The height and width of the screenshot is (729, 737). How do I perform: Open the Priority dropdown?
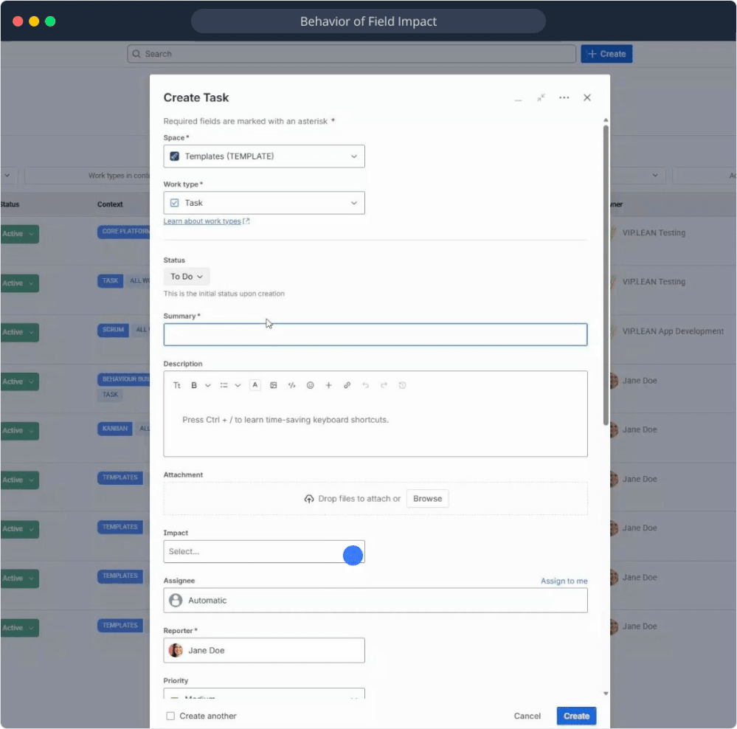264,694
